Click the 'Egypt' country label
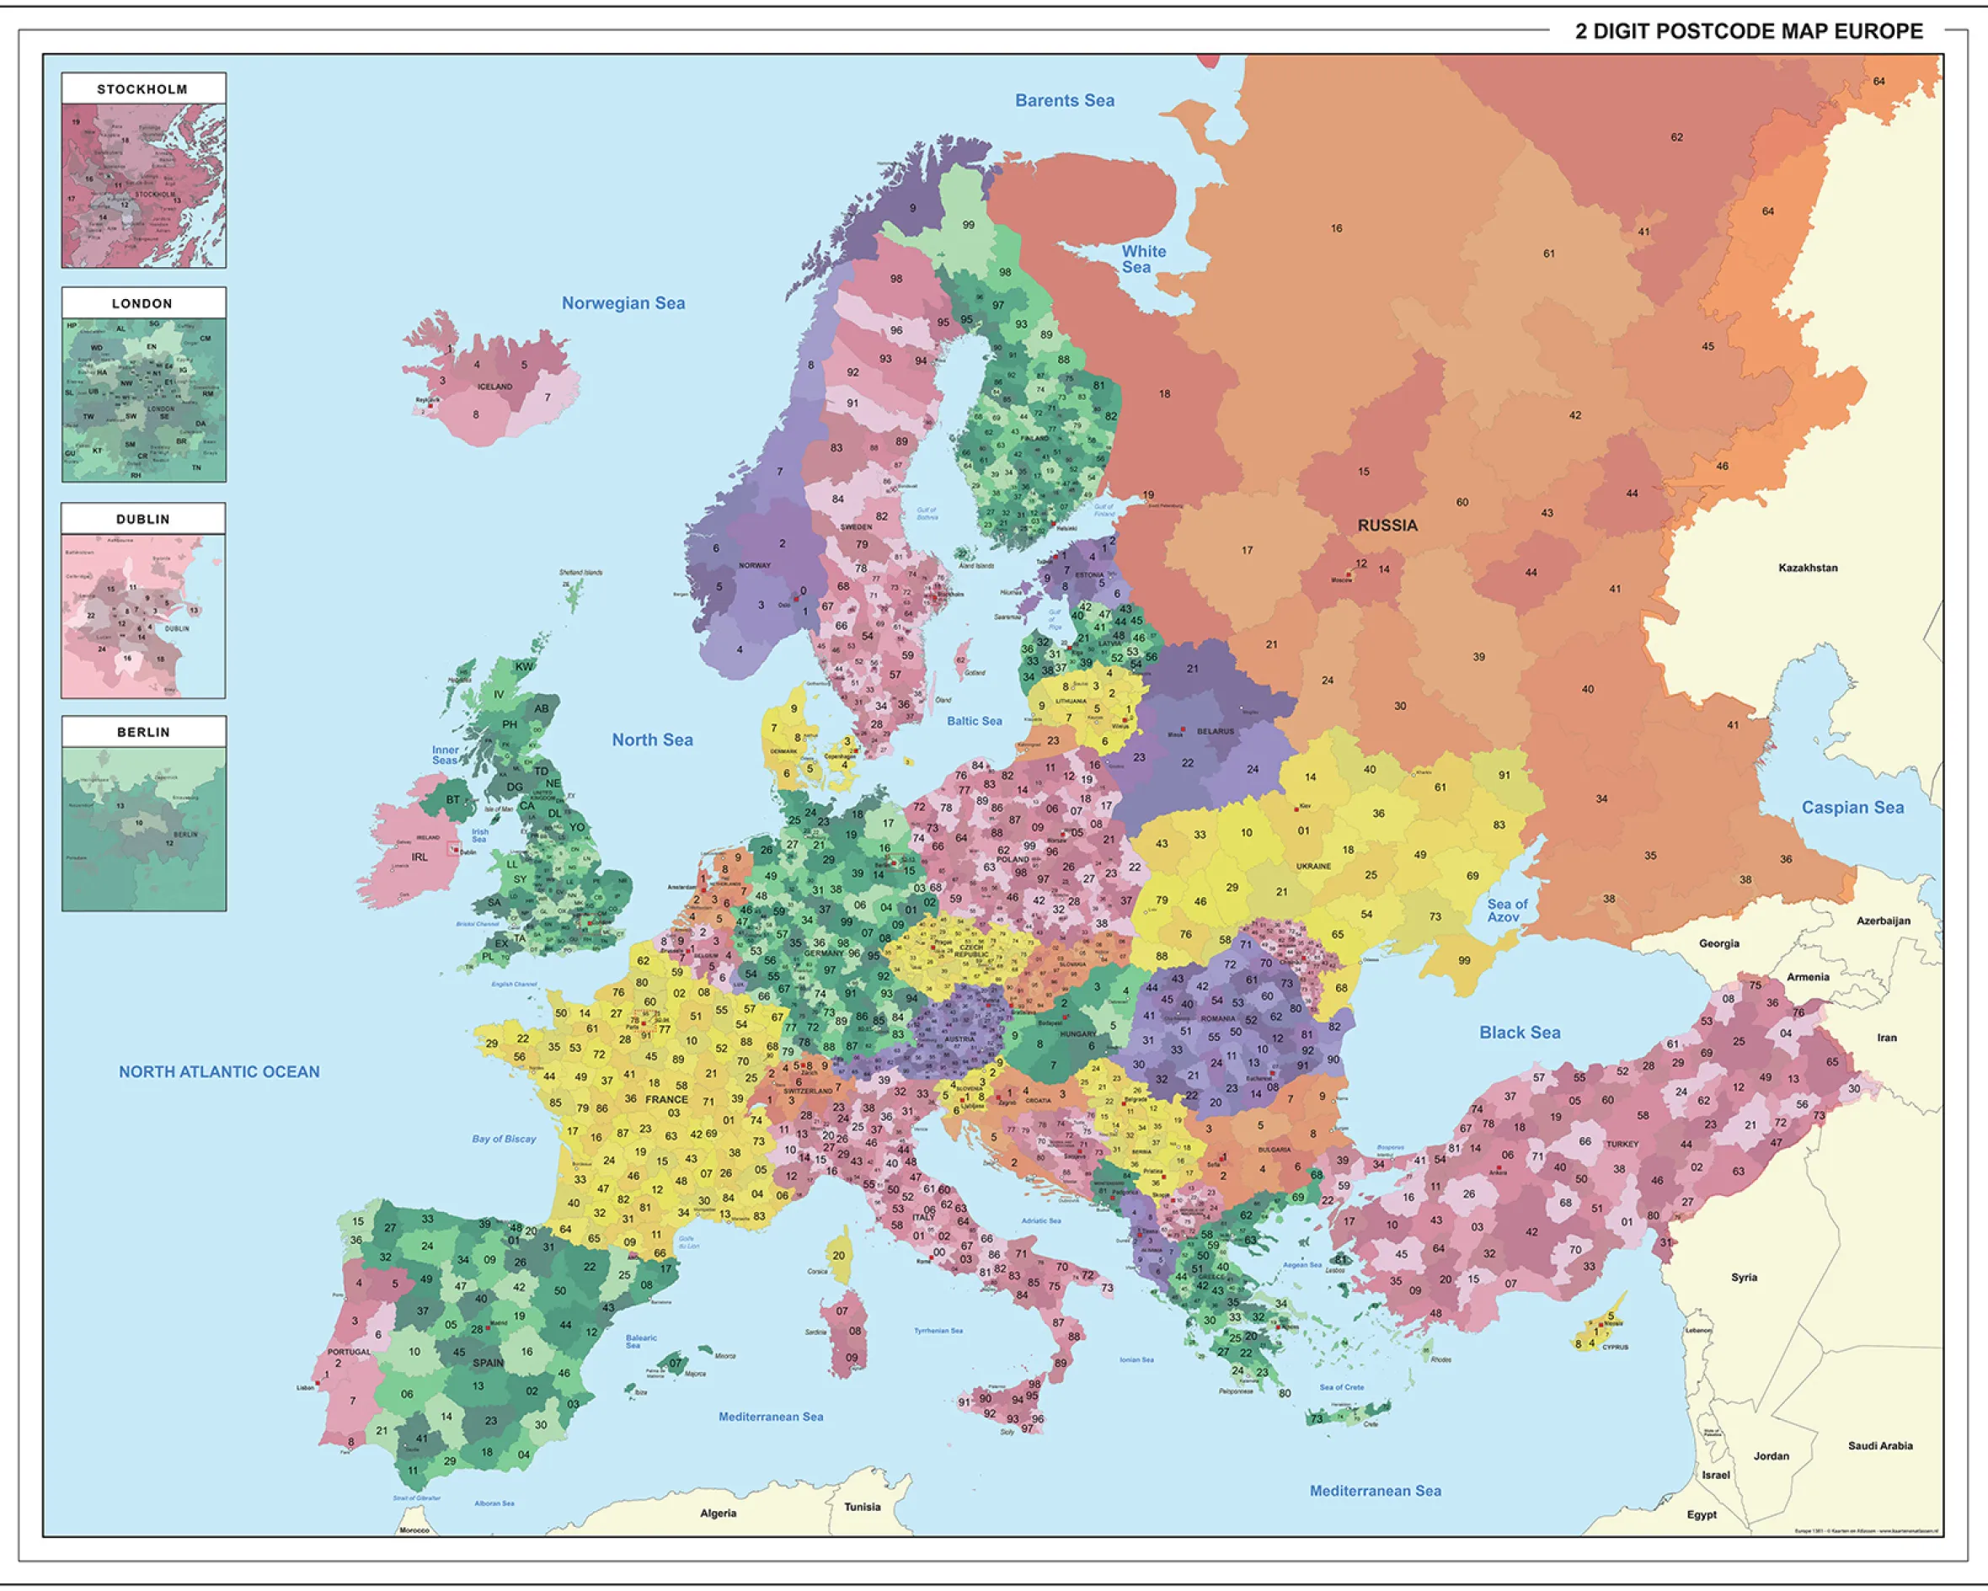 pyautogui.click(x=1702, y=1514)
